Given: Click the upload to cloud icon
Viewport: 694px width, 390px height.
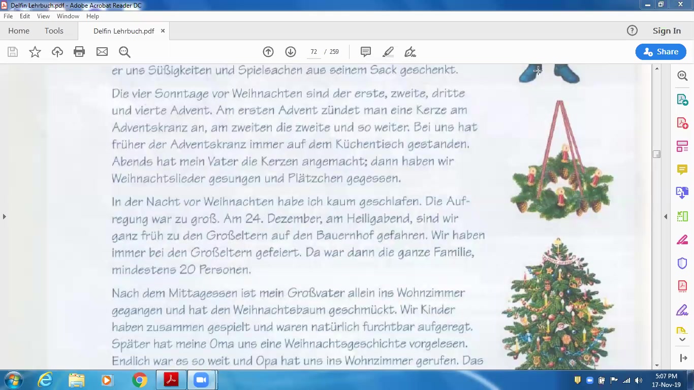Looking at the screenshot, I should coord(57,52).
